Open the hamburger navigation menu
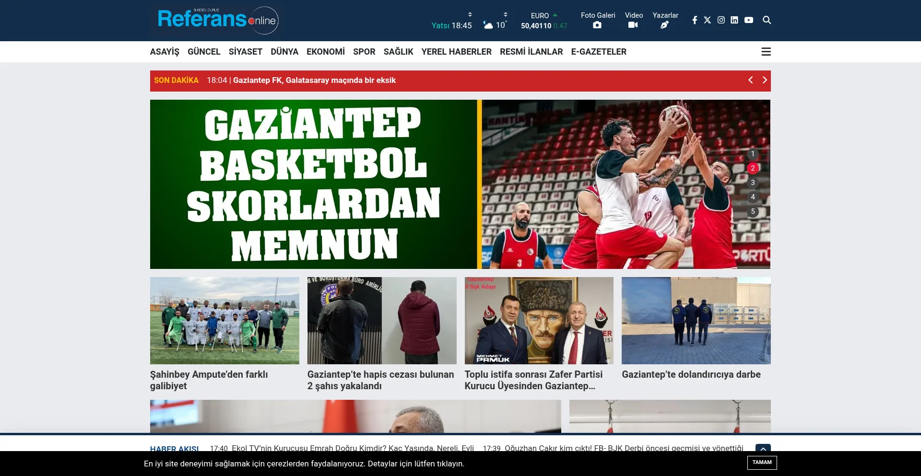 pos(766,51)
